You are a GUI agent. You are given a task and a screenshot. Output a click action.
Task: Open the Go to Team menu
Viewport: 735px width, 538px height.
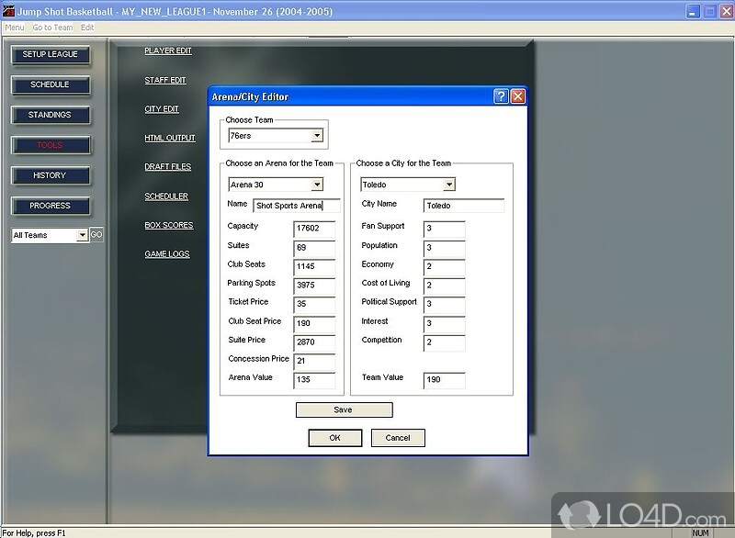click(x=52, y=28)
